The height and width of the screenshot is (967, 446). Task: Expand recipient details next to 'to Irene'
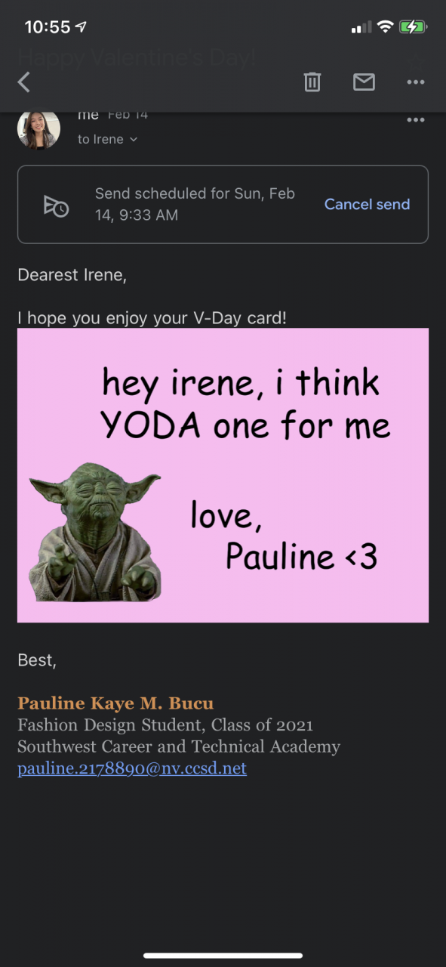point(134,140)
